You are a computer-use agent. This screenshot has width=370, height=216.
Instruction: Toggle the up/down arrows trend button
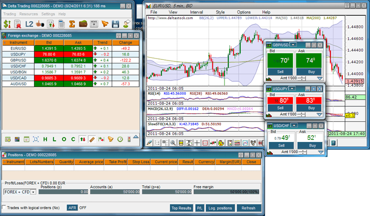(82, 139)
